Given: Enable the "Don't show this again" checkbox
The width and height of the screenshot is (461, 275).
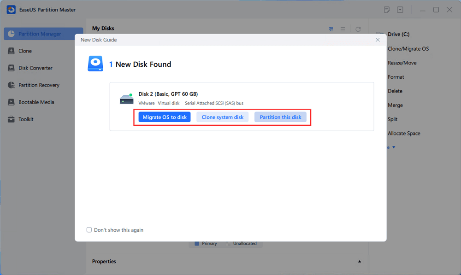Looking at the screenshot, I should click(x=89, y=230).
